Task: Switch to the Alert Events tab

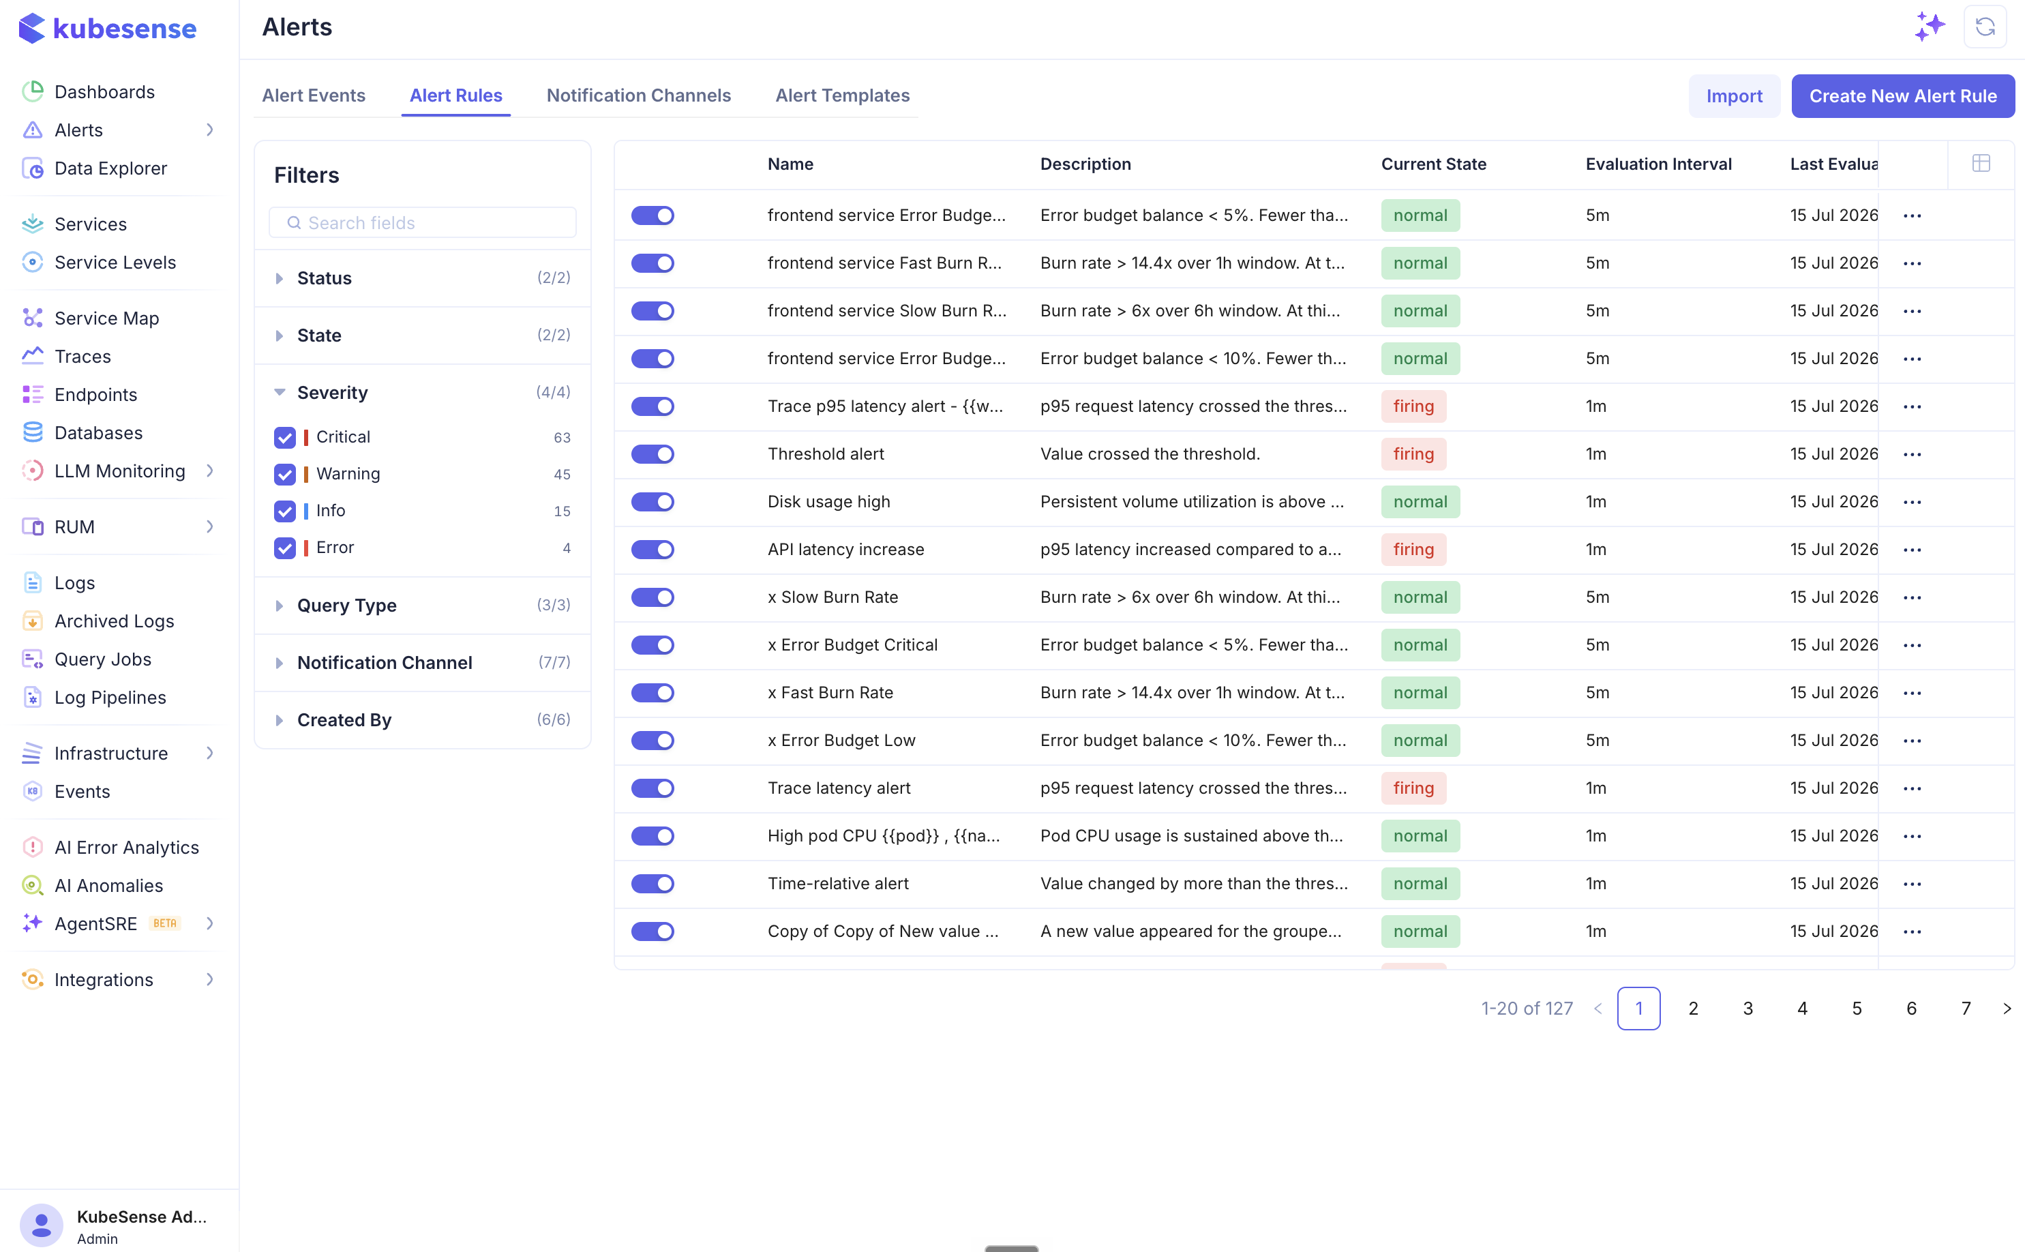Action: (314, 95)
